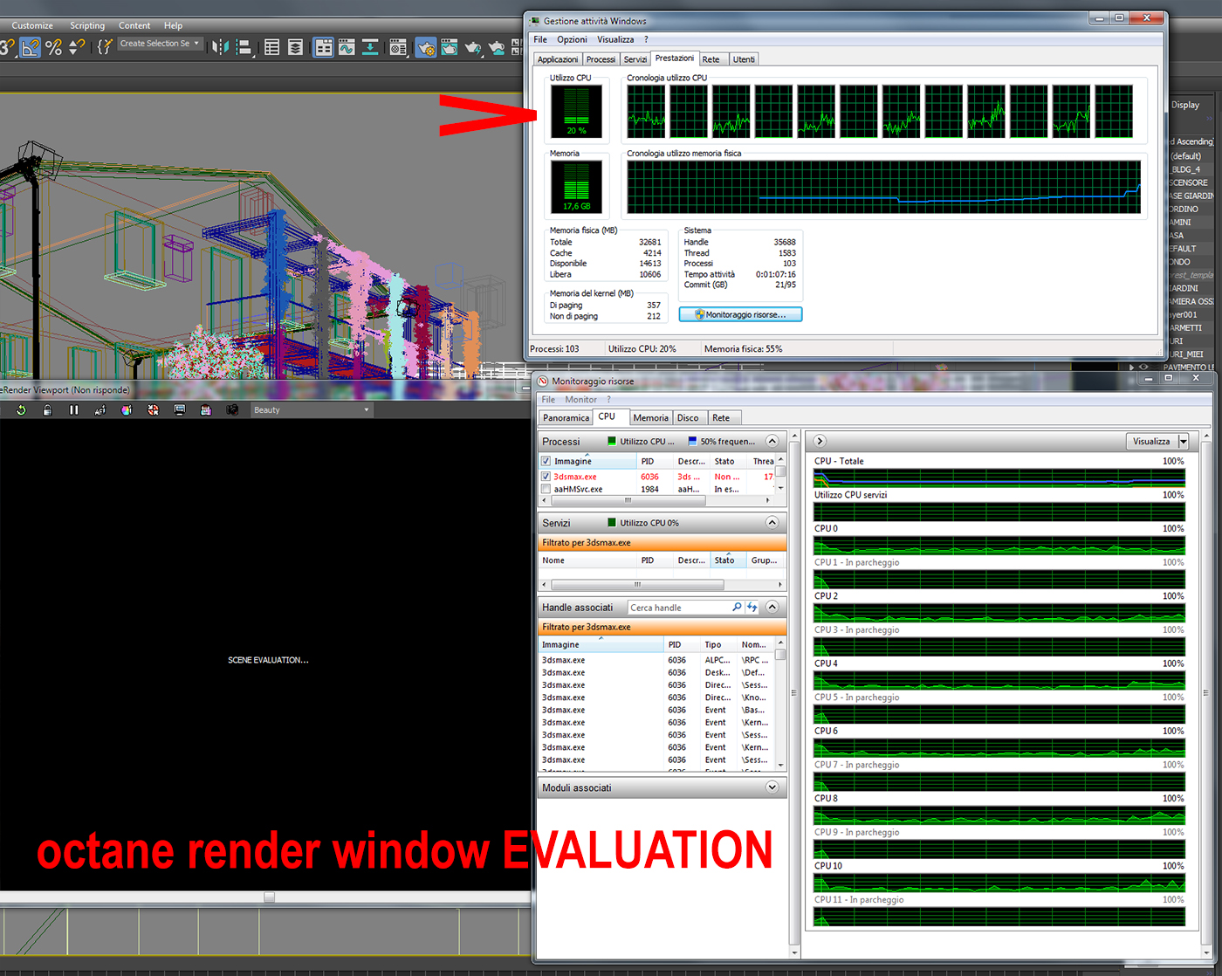Open Render Setup teapot icon
This screenshot has width=1222, height=976.
coord(426,47)
